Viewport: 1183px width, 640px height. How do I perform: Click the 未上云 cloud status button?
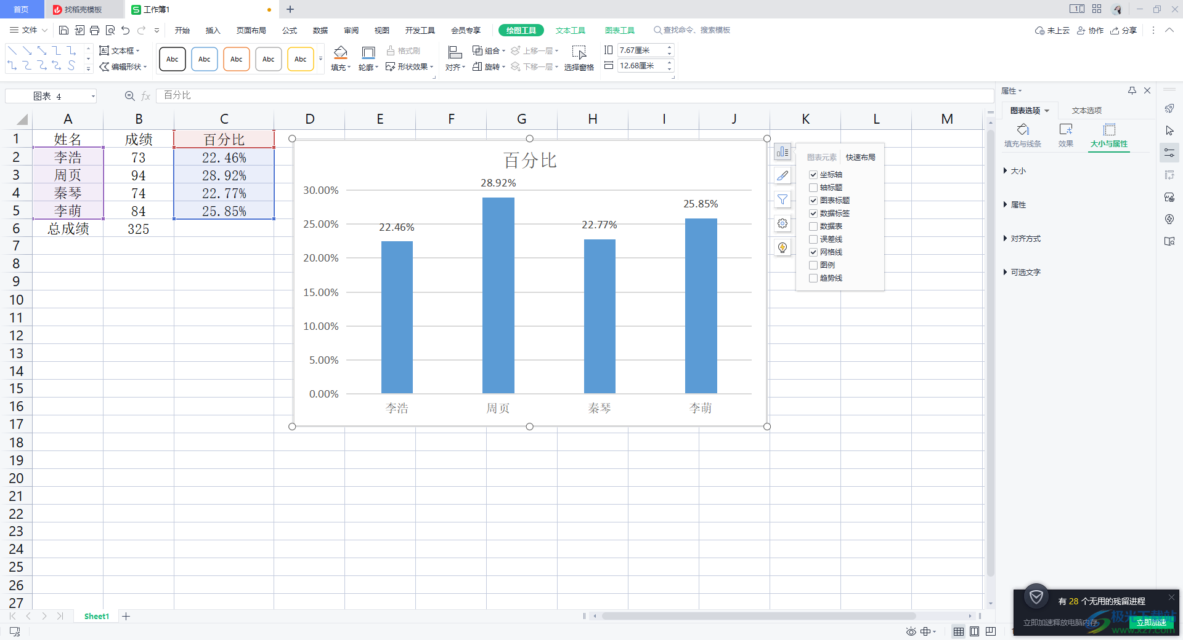pos(1052,30)
